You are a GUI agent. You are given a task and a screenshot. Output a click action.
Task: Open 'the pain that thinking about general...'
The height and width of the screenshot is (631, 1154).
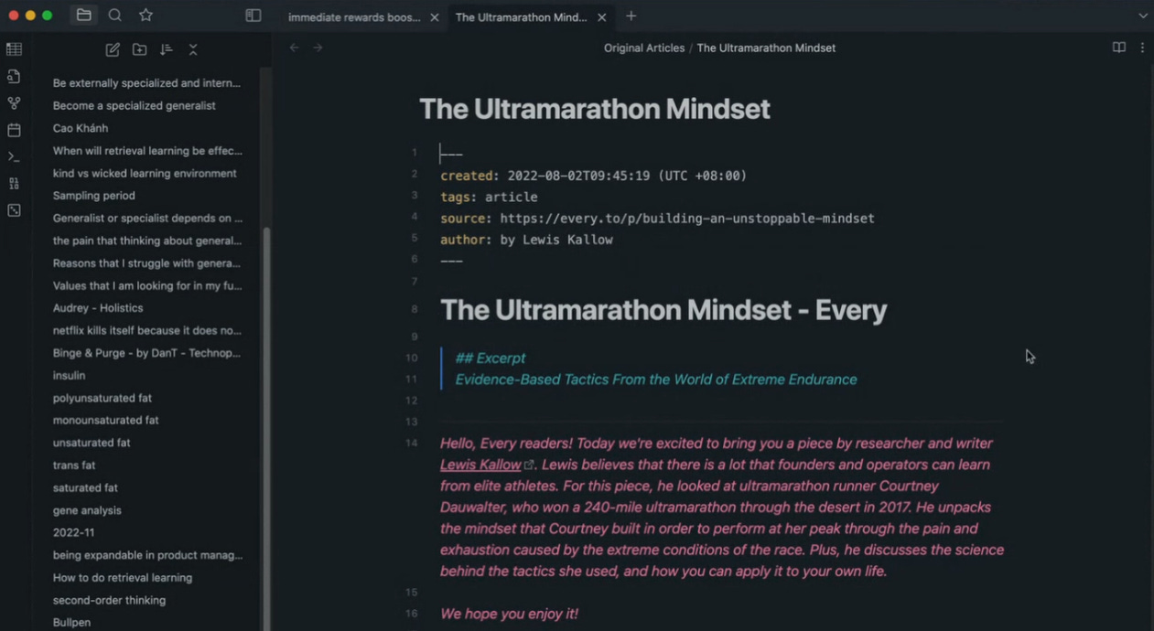click(x=146, y=241)
